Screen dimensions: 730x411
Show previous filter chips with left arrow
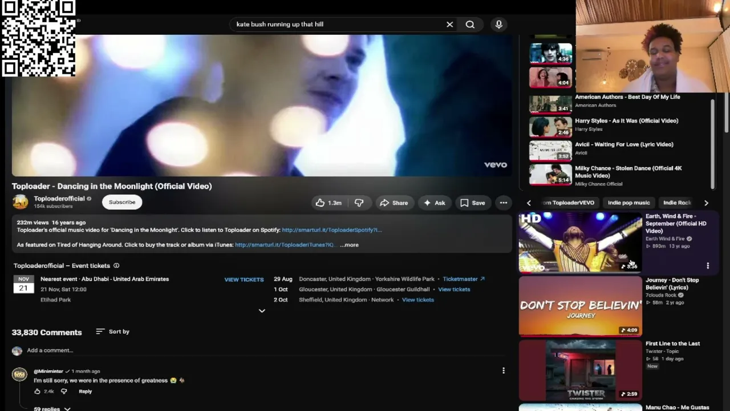(x=529, y=203)
